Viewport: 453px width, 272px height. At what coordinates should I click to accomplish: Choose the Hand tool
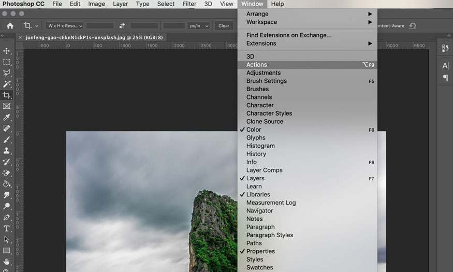coord(7,262)
